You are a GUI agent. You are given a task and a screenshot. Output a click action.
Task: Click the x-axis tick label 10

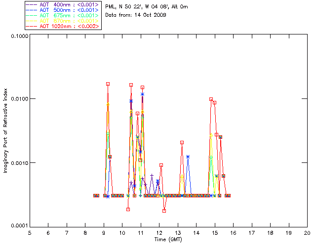tap(122, 233)
